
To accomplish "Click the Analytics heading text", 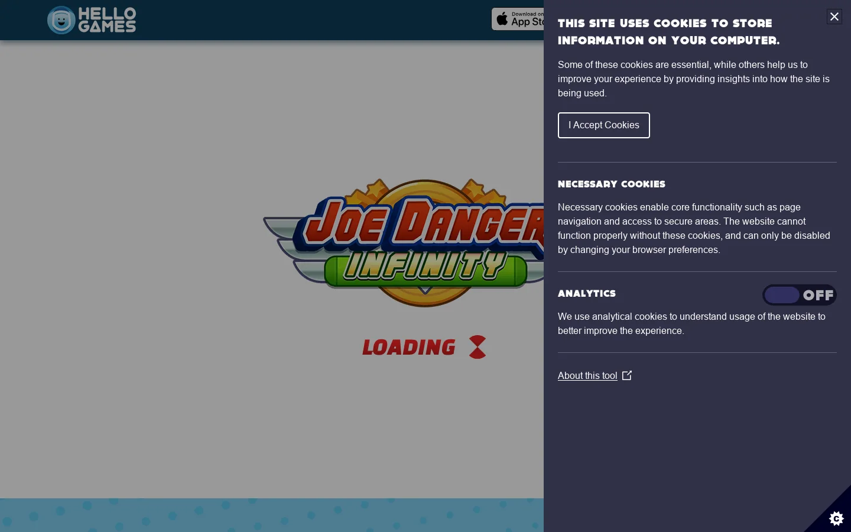I will (x=587, y=293).
